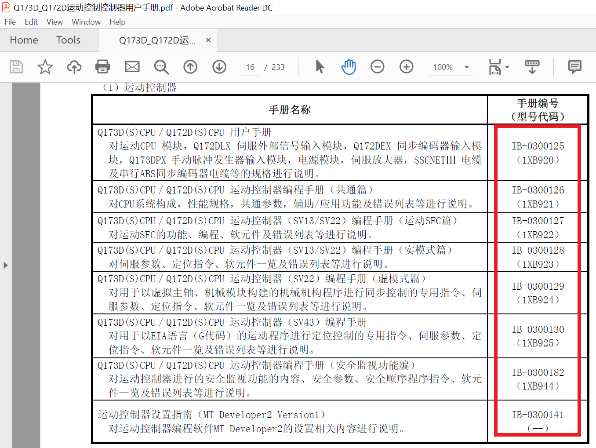Activate the selection arrow tool

coord(320,67)
